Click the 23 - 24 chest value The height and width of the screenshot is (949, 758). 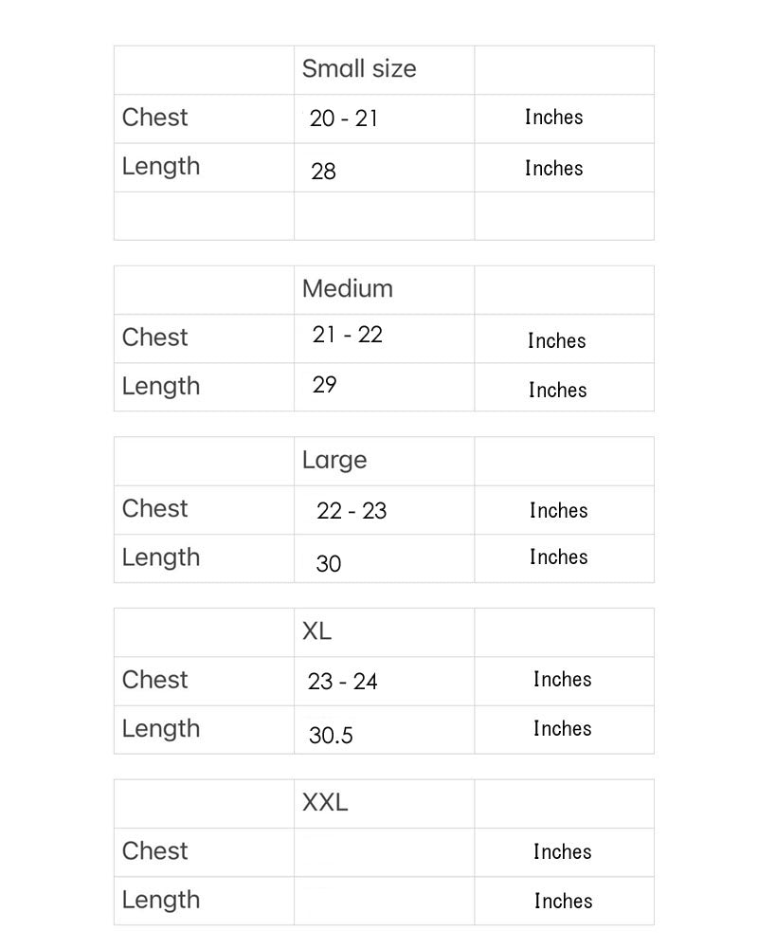(342, 682)
